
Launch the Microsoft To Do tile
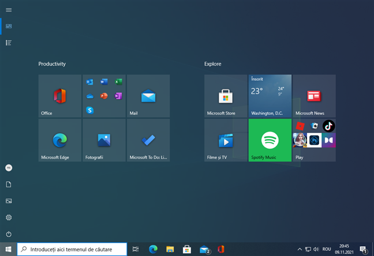[148, 140]
